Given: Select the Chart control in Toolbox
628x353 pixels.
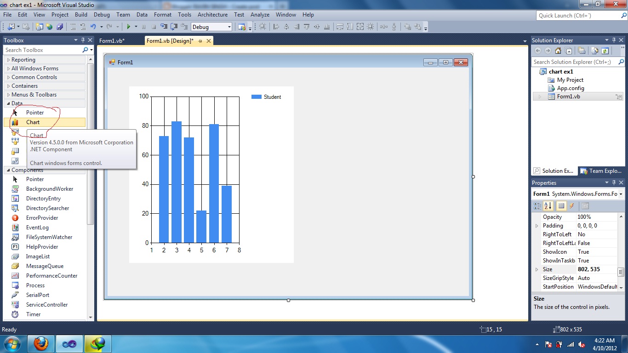Looking at the screenshot, I should point(45,122).
